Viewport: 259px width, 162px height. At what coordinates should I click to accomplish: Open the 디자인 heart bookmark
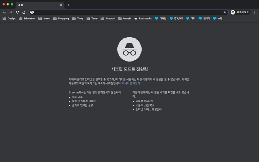pos(161,19)
